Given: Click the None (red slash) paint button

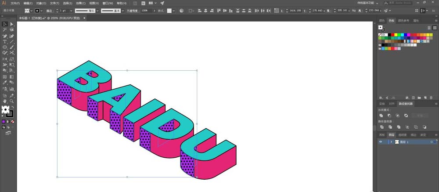Looking at the screenshot, I should (x=13, y=122).
